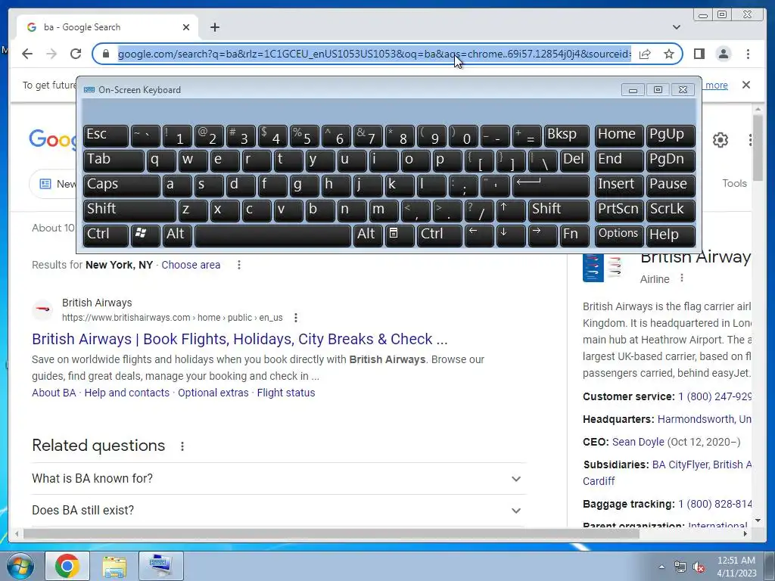Expand 'What is BA known for?'
The height and width of the screenshot is (581, 775).
click(x=279, y=479)
